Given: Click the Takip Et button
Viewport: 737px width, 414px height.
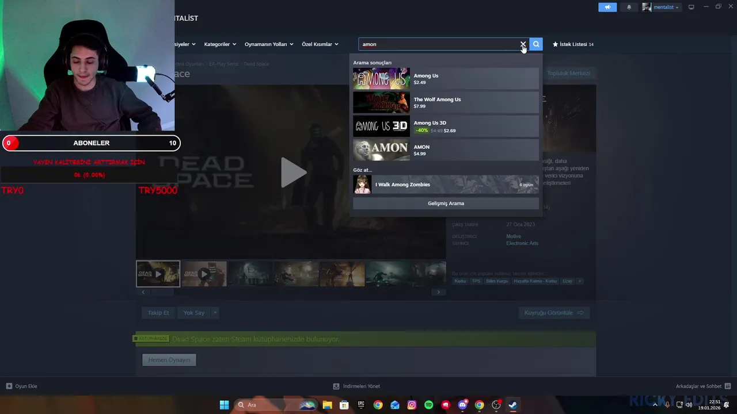Looking at the screenshot, I should tap(158, 313).
